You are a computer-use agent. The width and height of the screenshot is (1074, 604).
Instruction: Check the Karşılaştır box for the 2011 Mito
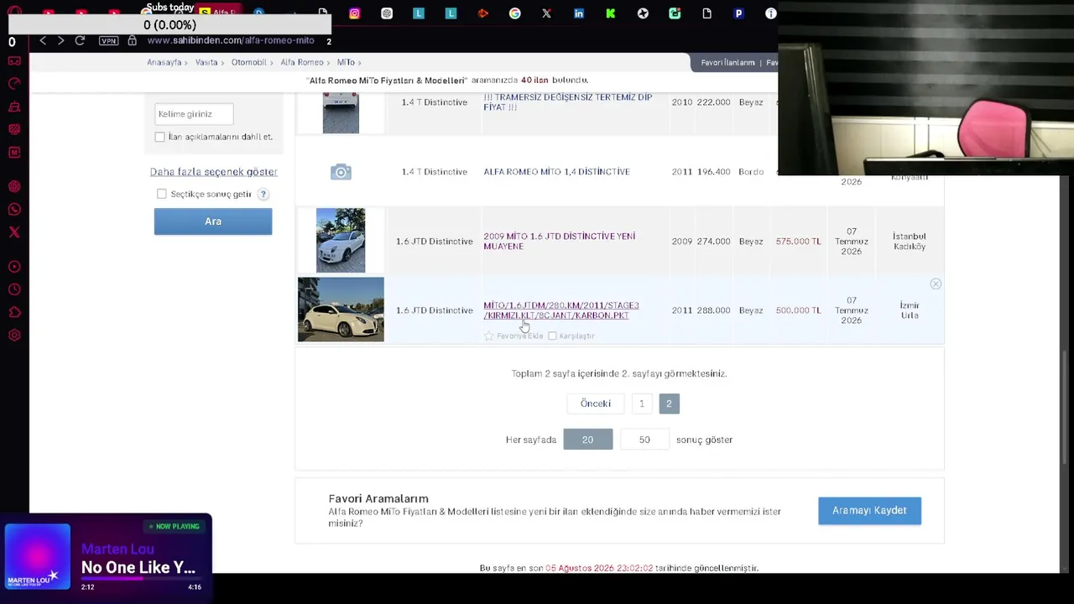[552, 336]
